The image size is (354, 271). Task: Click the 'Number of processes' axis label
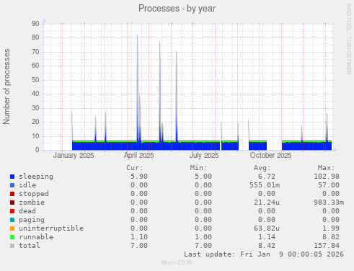pyautogui.click(x=6, y=86)
